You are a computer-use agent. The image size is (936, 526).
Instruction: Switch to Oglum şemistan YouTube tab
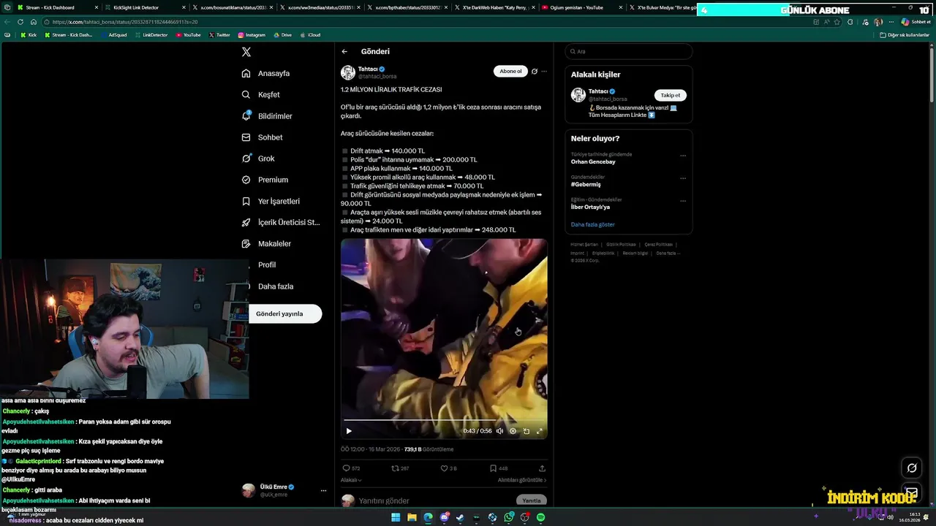click(x=583, y=7)
